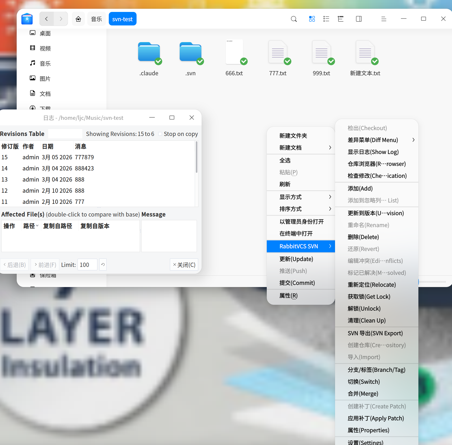This screenshot has width=452, height=445.
Task: Toggle the side detail panel icon
Action: click(359, 19)
